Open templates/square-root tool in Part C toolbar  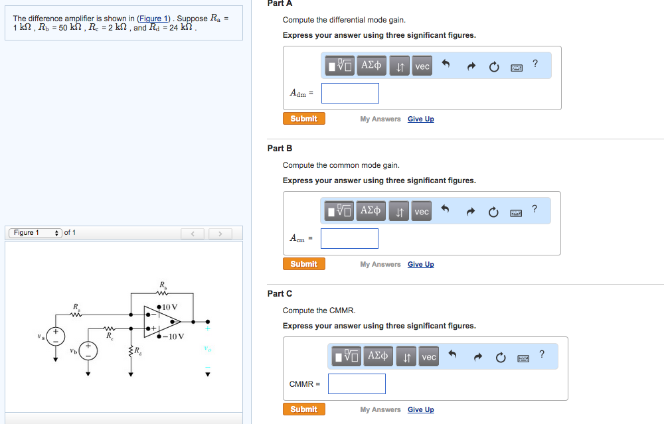tap(347, 356)
